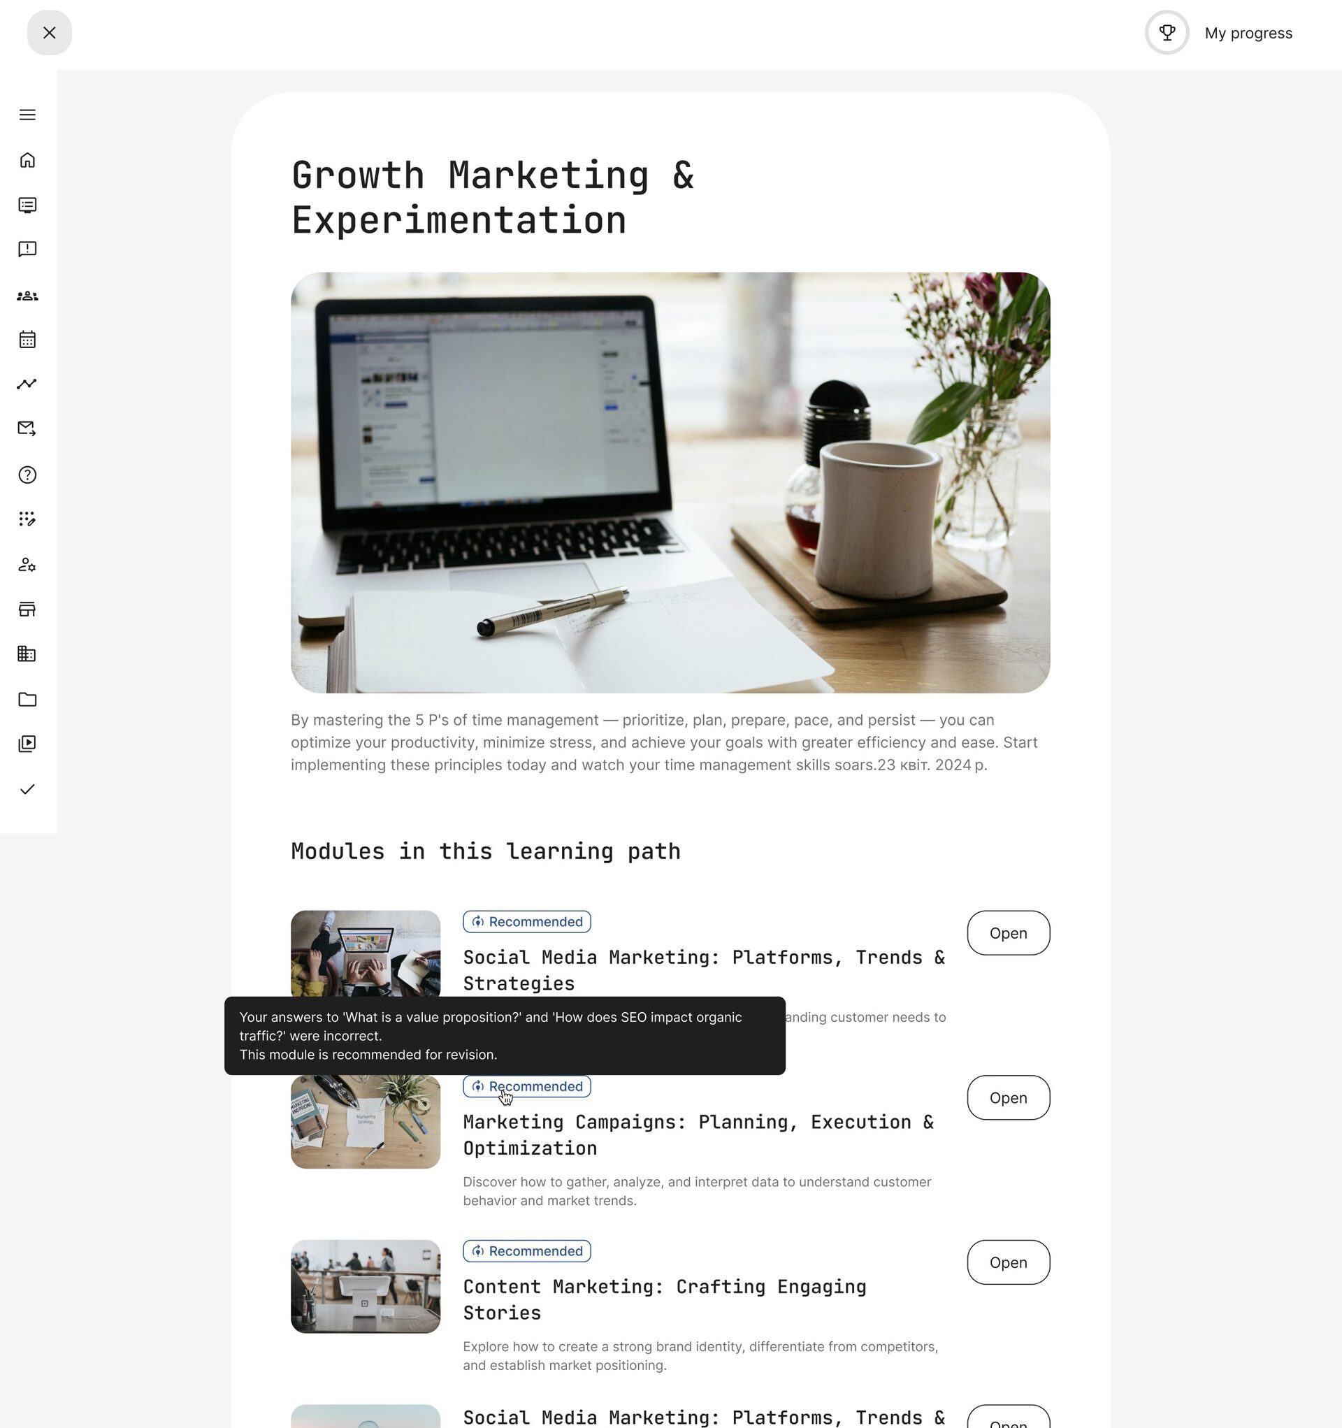Click the mail forward icon in sidebar
The height and width of the screenshot is (1428, 1342).
(27, 429)
